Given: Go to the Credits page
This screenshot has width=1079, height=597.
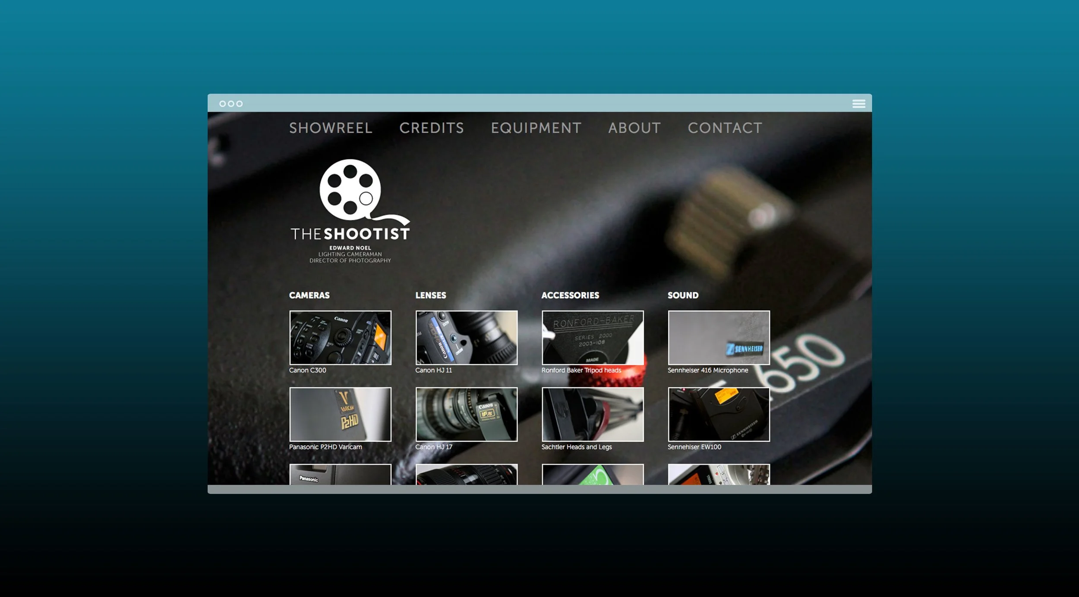Looking at the screenshot, I should [431, 128].
